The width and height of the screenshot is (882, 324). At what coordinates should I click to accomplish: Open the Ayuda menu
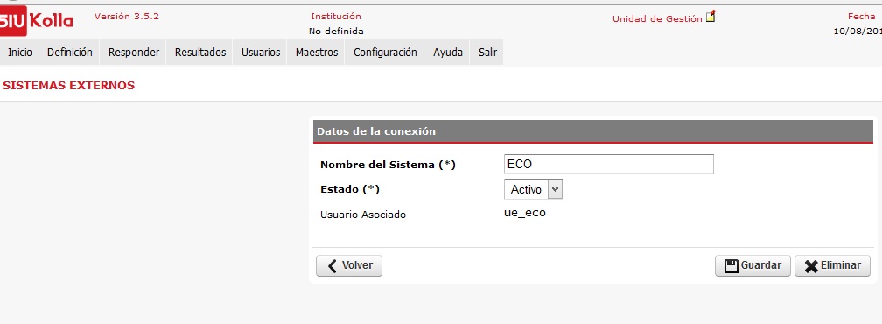pos(448,53)
